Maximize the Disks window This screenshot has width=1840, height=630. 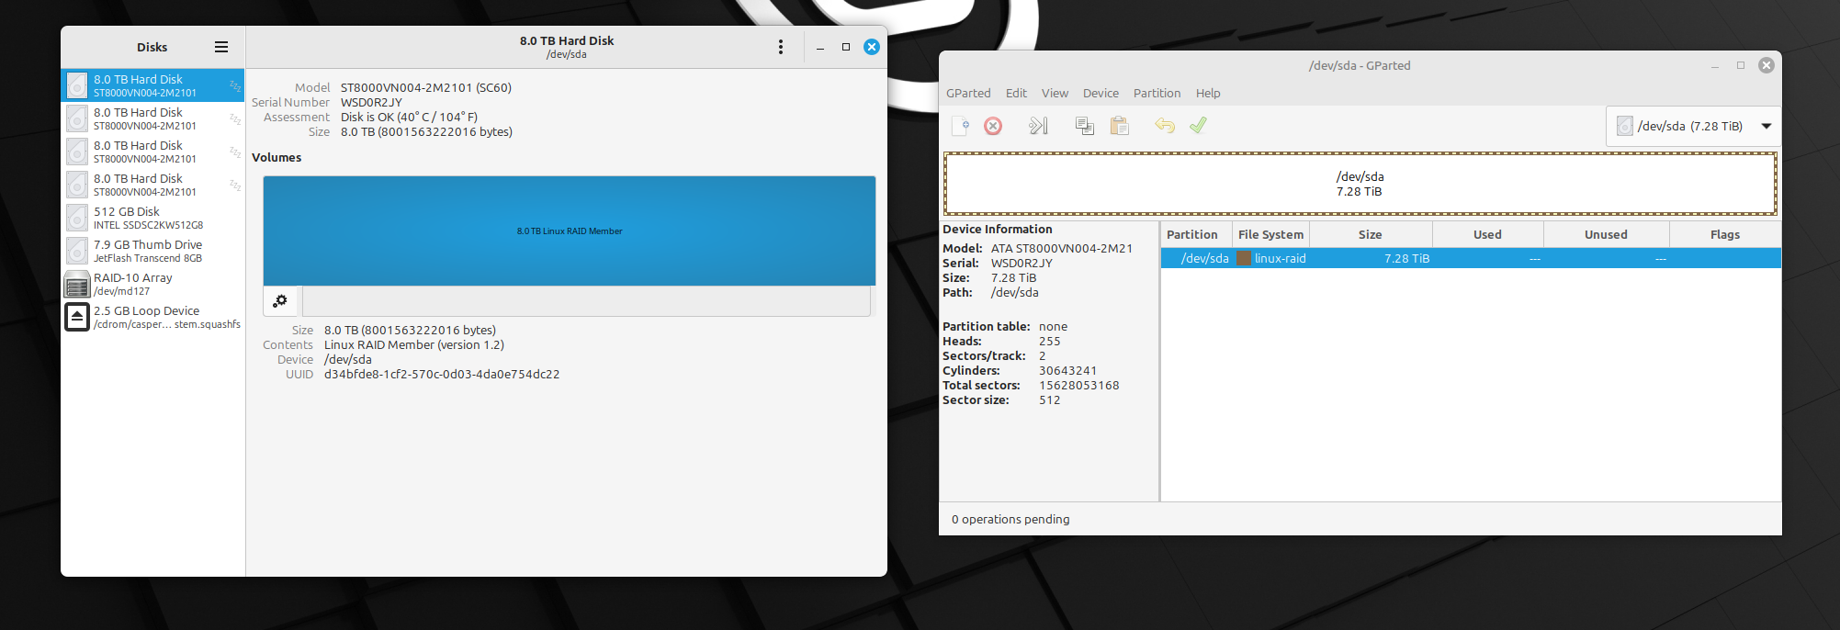point(846,47)
